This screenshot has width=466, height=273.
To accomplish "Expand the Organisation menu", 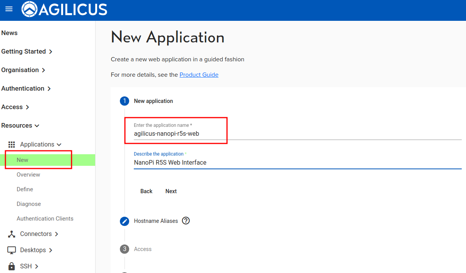I will click(x=23, y=70).
